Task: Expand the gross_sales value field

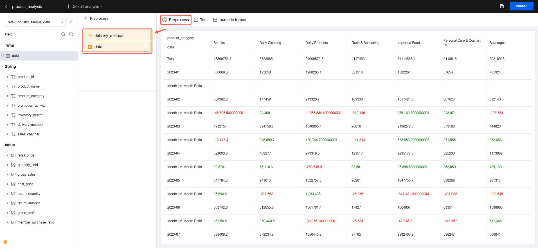Action: click(8, 175)
